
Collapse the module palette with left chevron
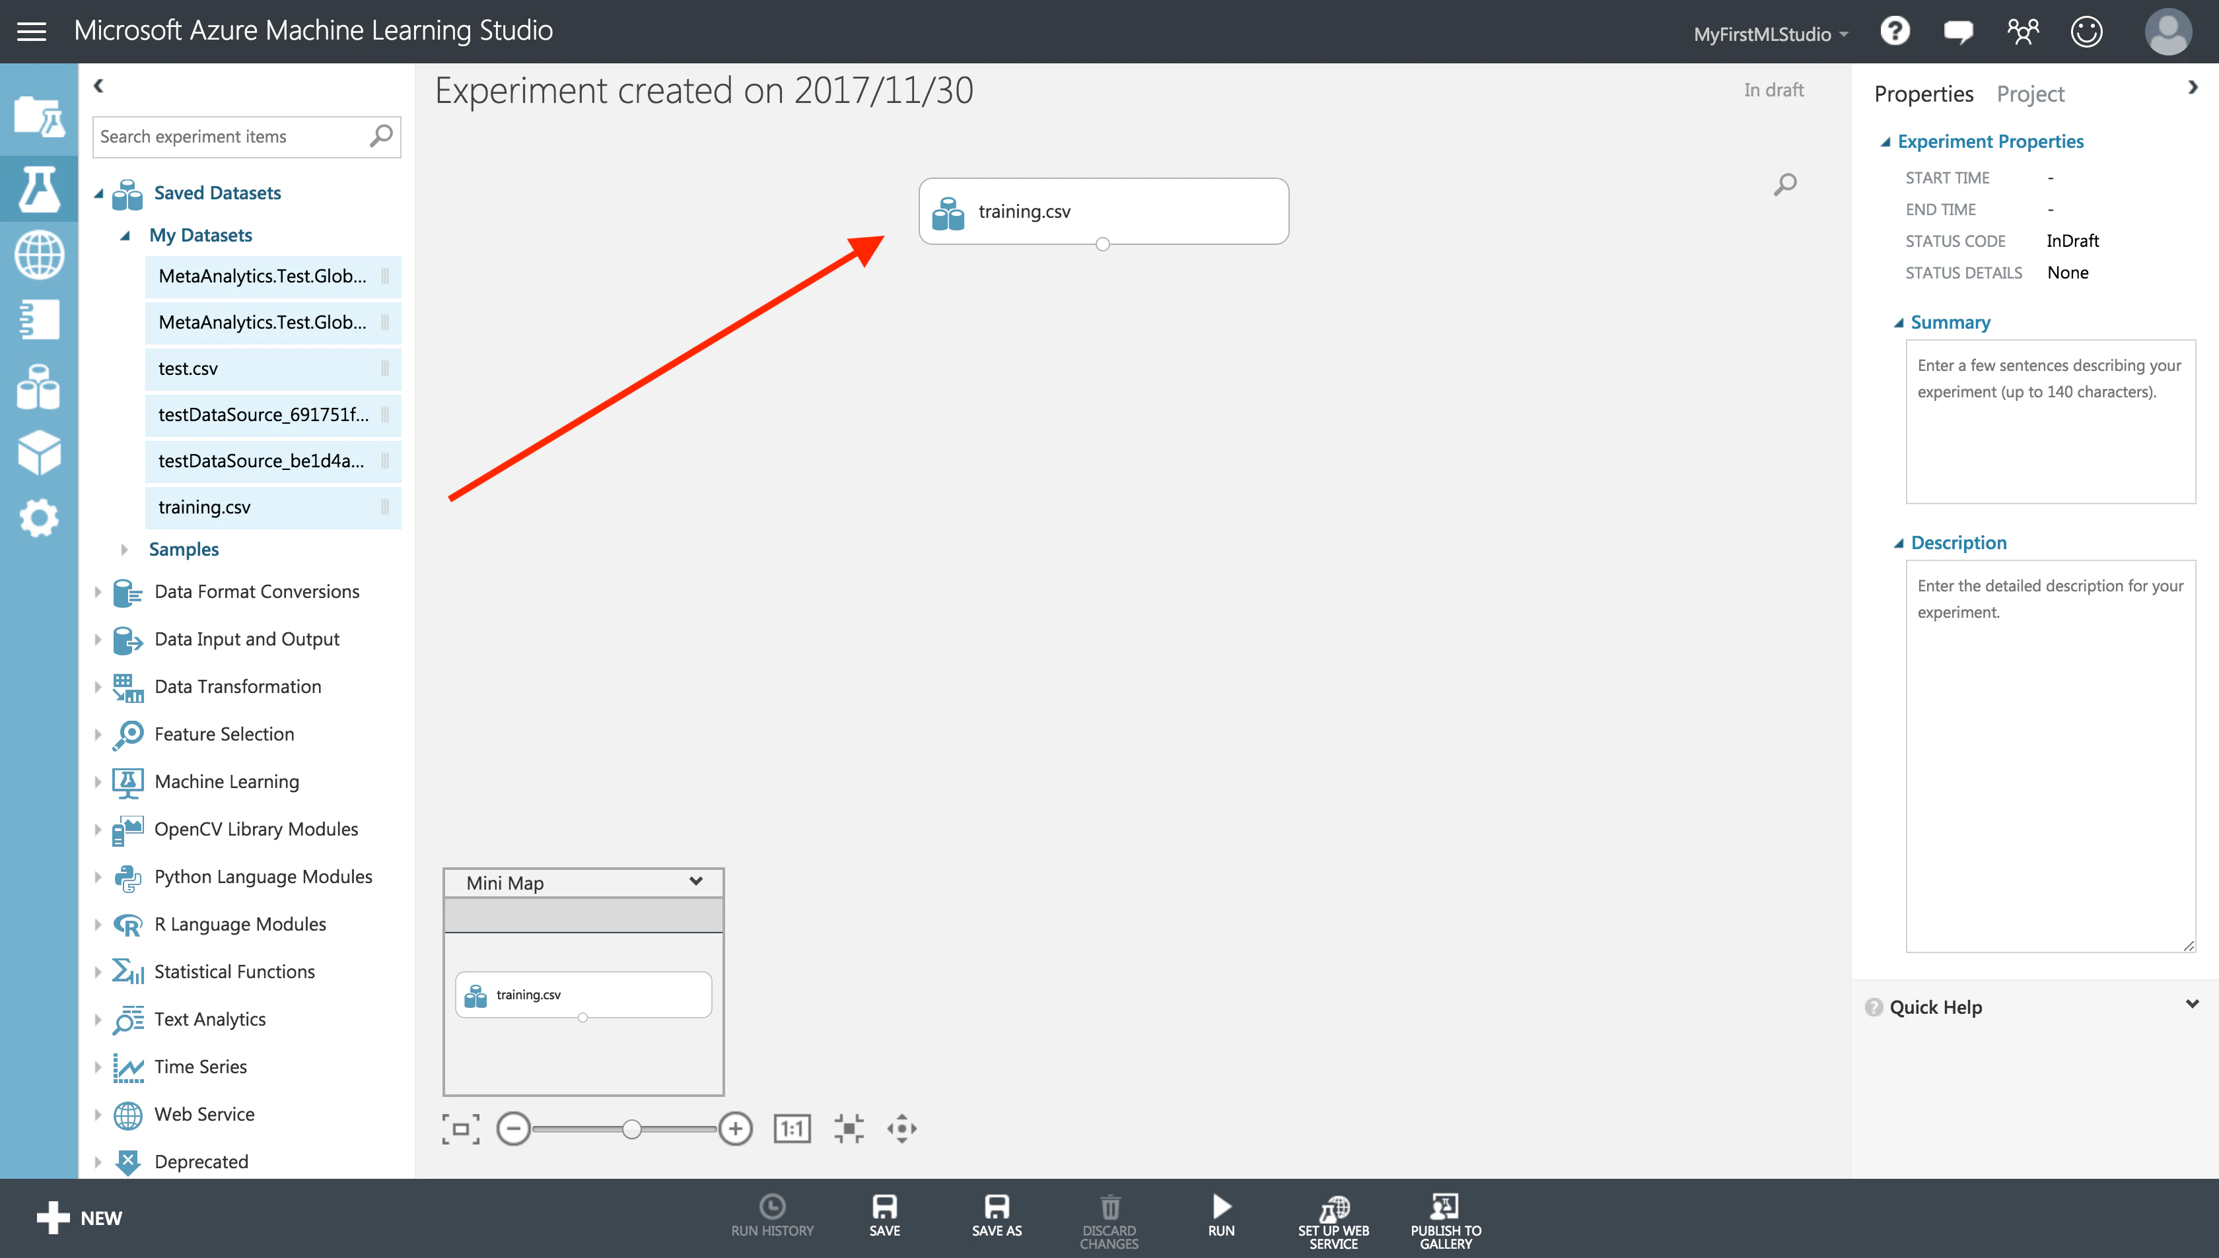click(98, 86)
